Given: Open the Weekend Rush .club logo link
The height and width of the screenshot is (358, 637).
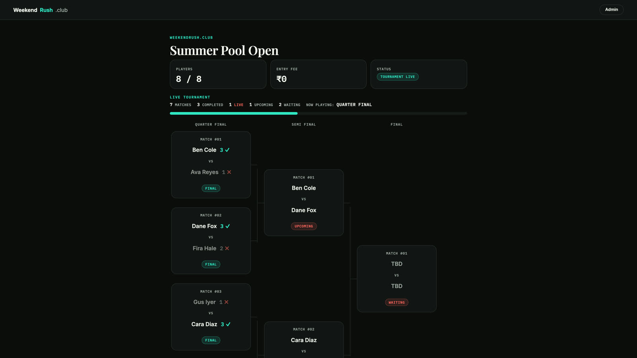Looking at the screenshot, I should coord(40,10).
